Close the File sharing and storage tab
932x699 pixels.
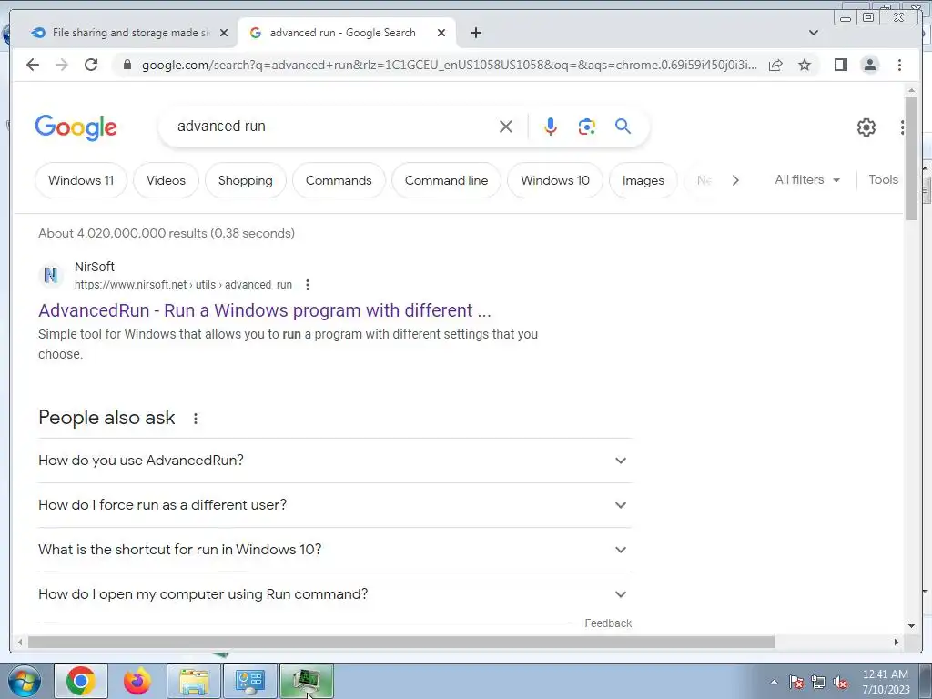224,34
